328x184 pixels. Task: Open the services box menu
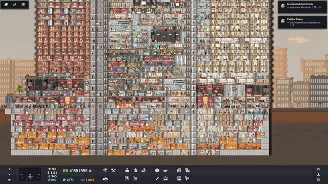click(x=157, y=170)
